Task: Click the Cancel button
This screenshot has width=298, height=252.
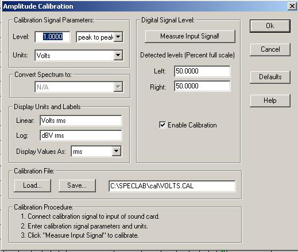Action: [270, 49]
